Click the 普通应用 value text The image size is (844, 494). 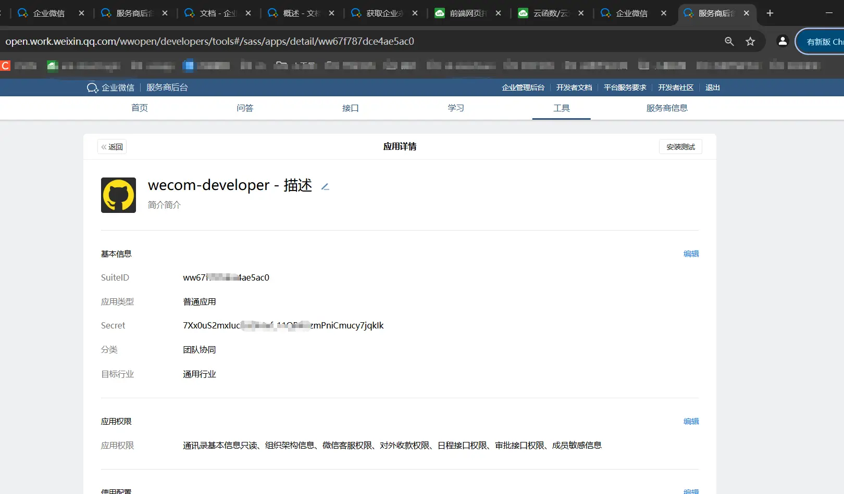click(200, 301)
